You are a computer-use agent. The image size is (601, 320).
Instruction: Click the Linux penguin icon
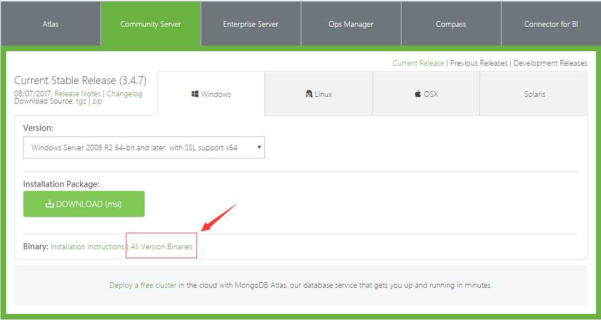click(x=309, y=94)
